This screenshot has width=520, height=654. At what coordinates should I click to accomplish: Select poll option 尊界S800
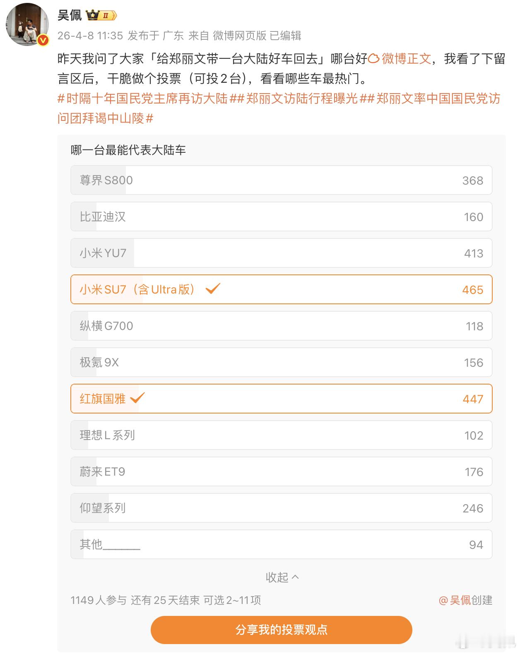click(x=281, y=180)
